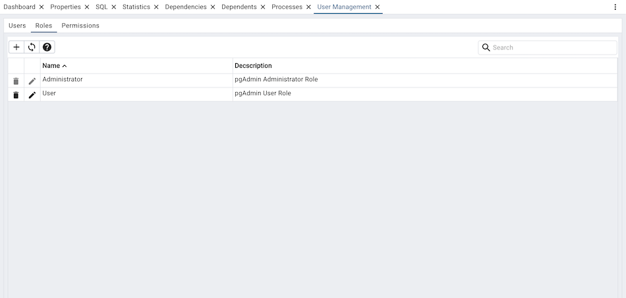626x298 pixels.
Task: Open the Dependencies tab
Action: tap(185, 7)
